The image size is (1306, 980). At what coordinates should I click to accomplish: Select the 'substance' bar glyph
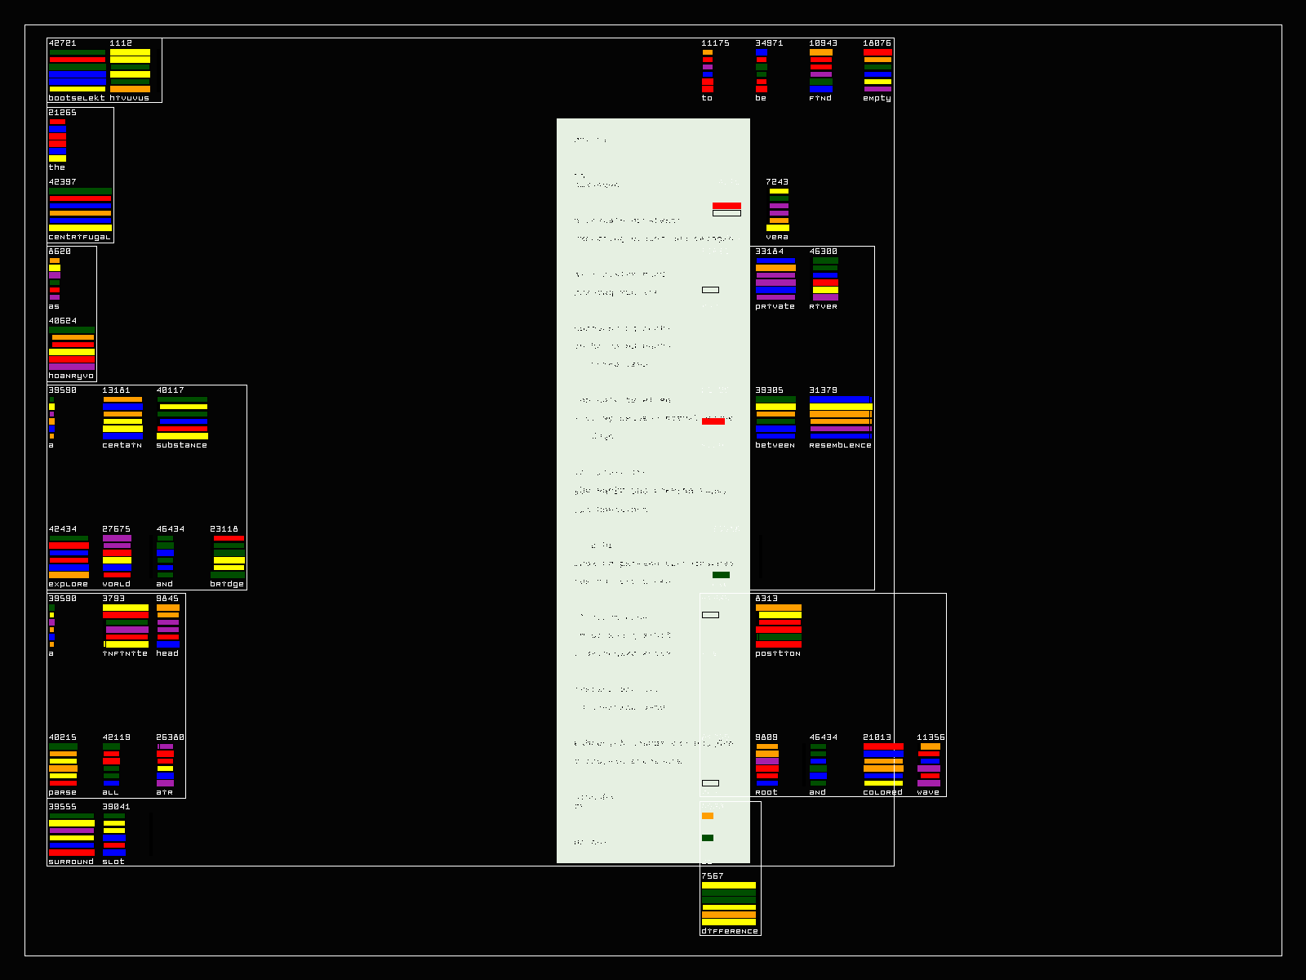pos(182,417)
